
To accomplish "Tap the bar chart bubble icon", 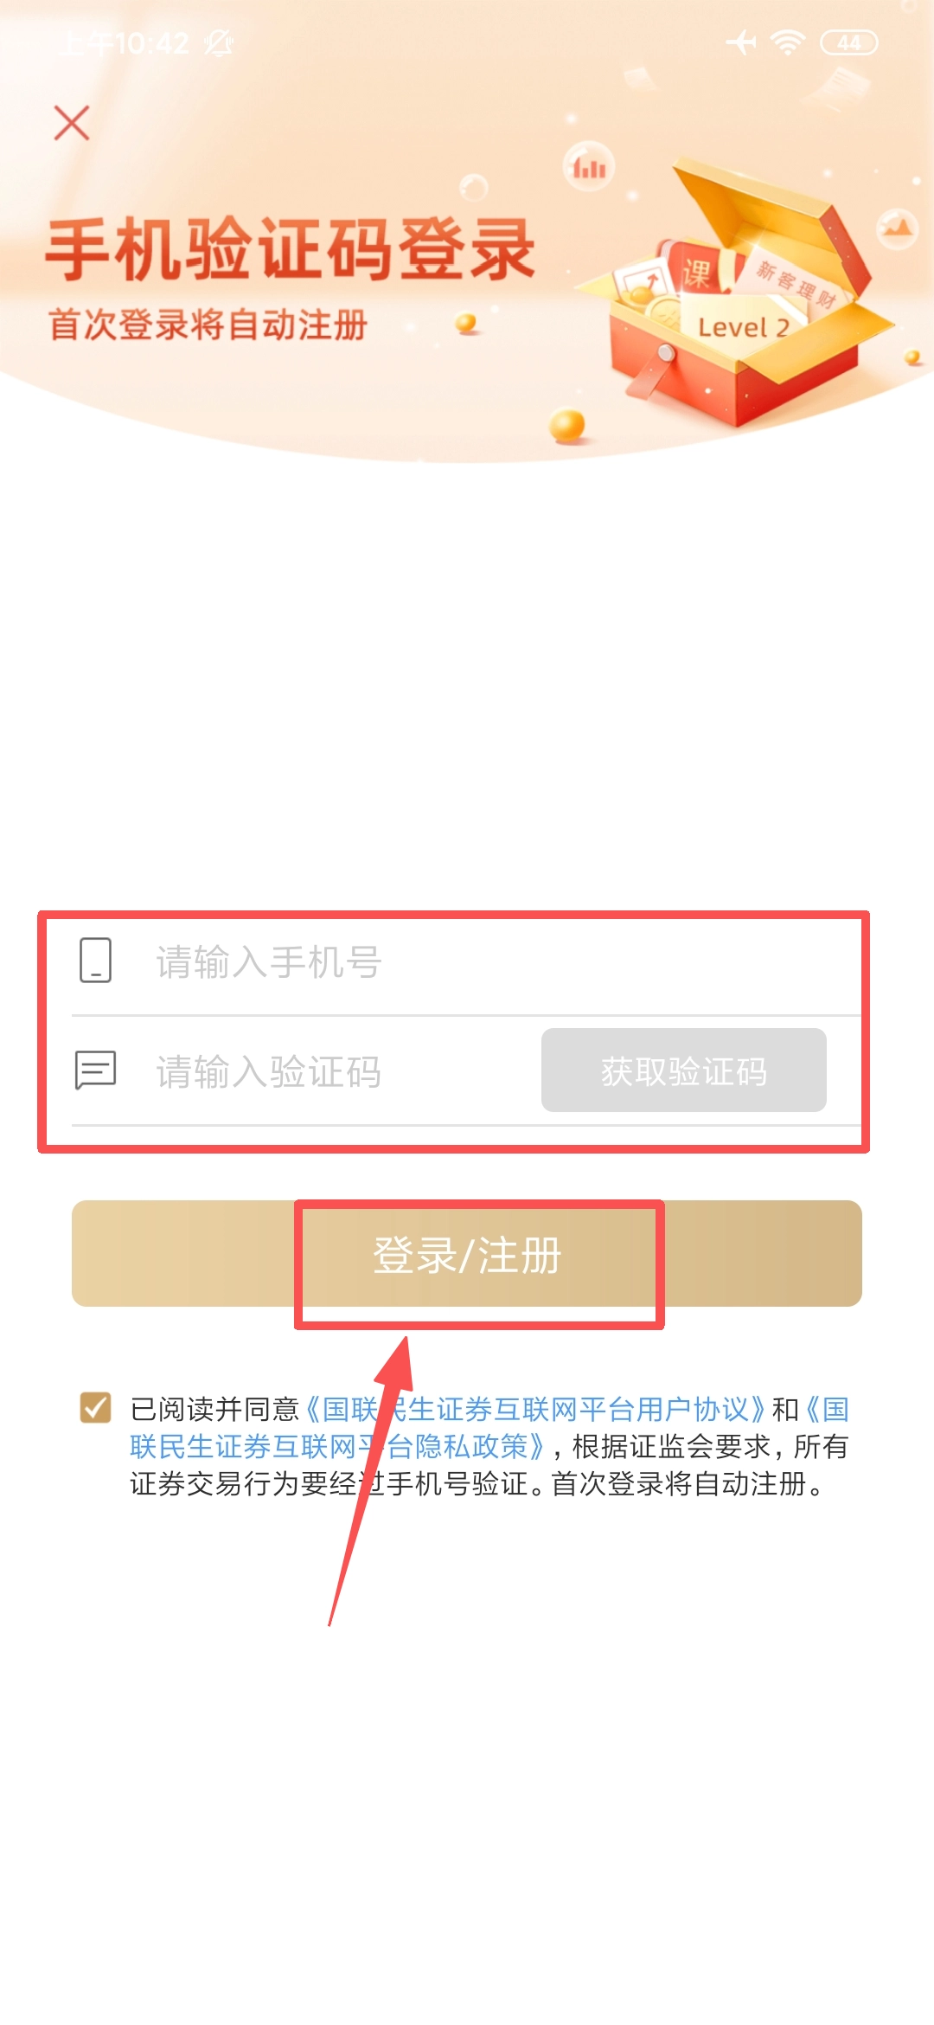I will [589, 165].
